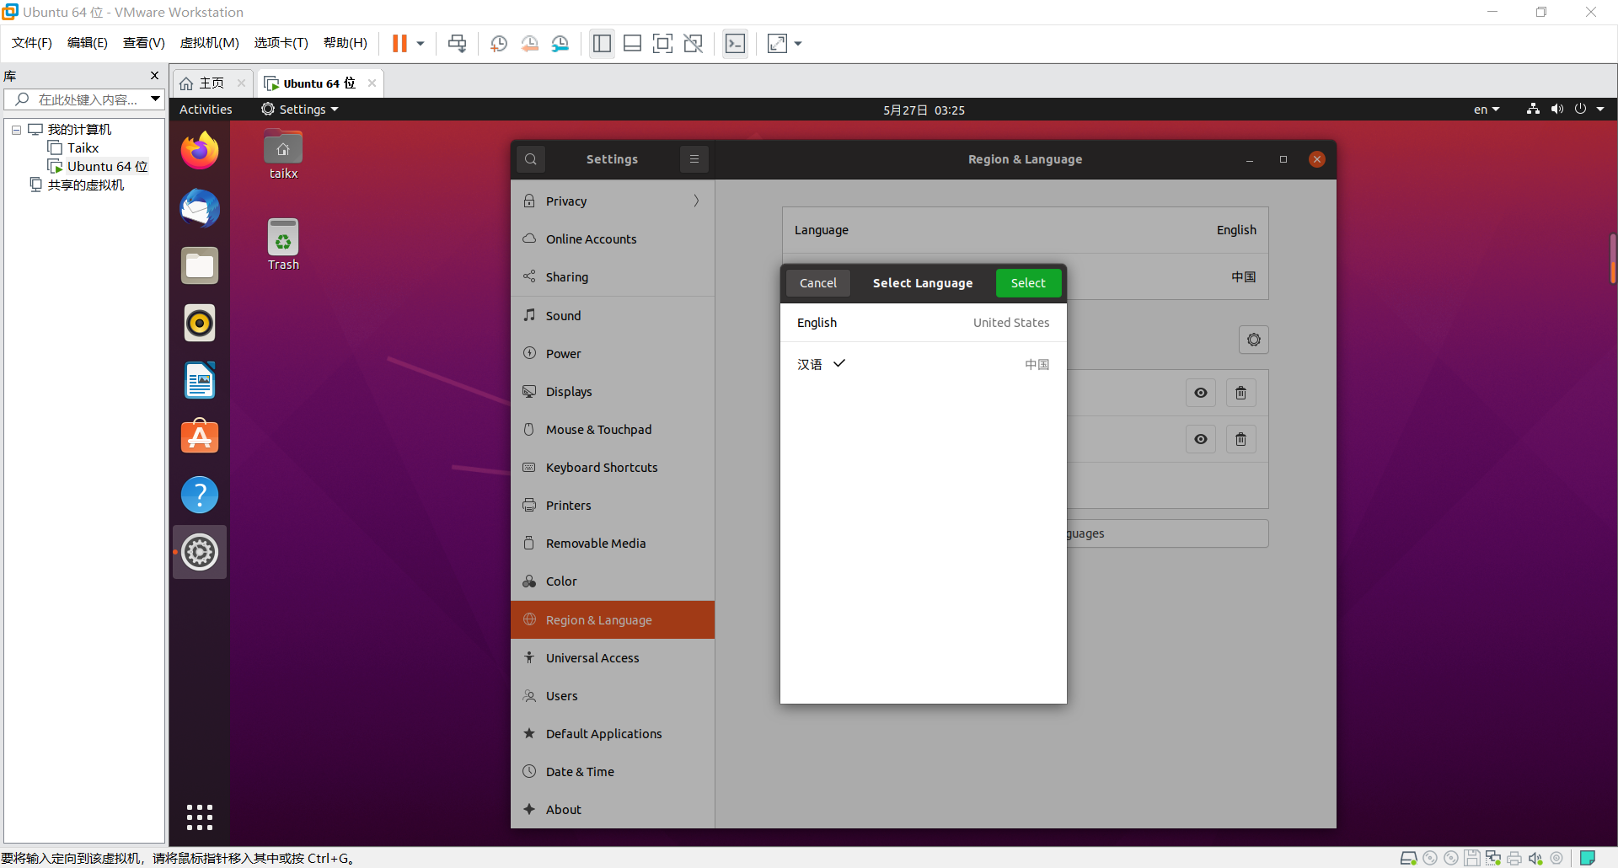The image size is (1618, 868).
Task: Open the Files manager dock icon
Action: [200, 265]
